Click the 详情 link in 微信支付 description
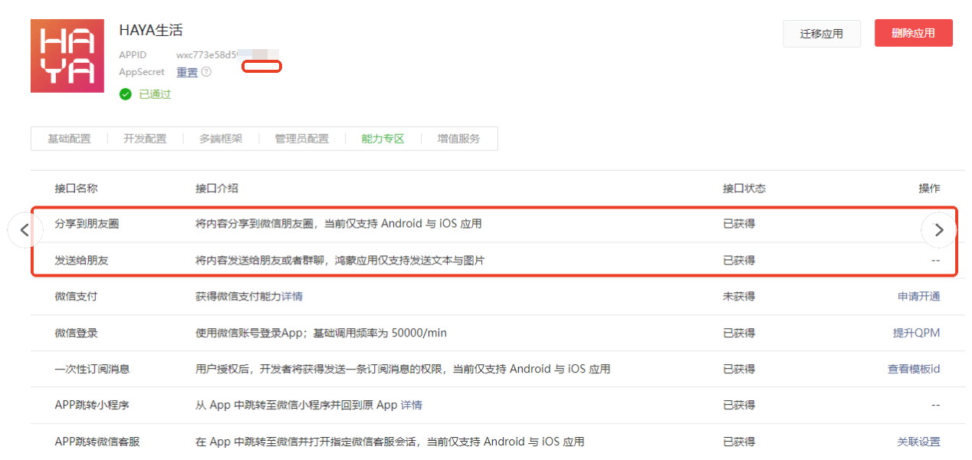The width and height of the screenshot is (972, 460). 292,296
